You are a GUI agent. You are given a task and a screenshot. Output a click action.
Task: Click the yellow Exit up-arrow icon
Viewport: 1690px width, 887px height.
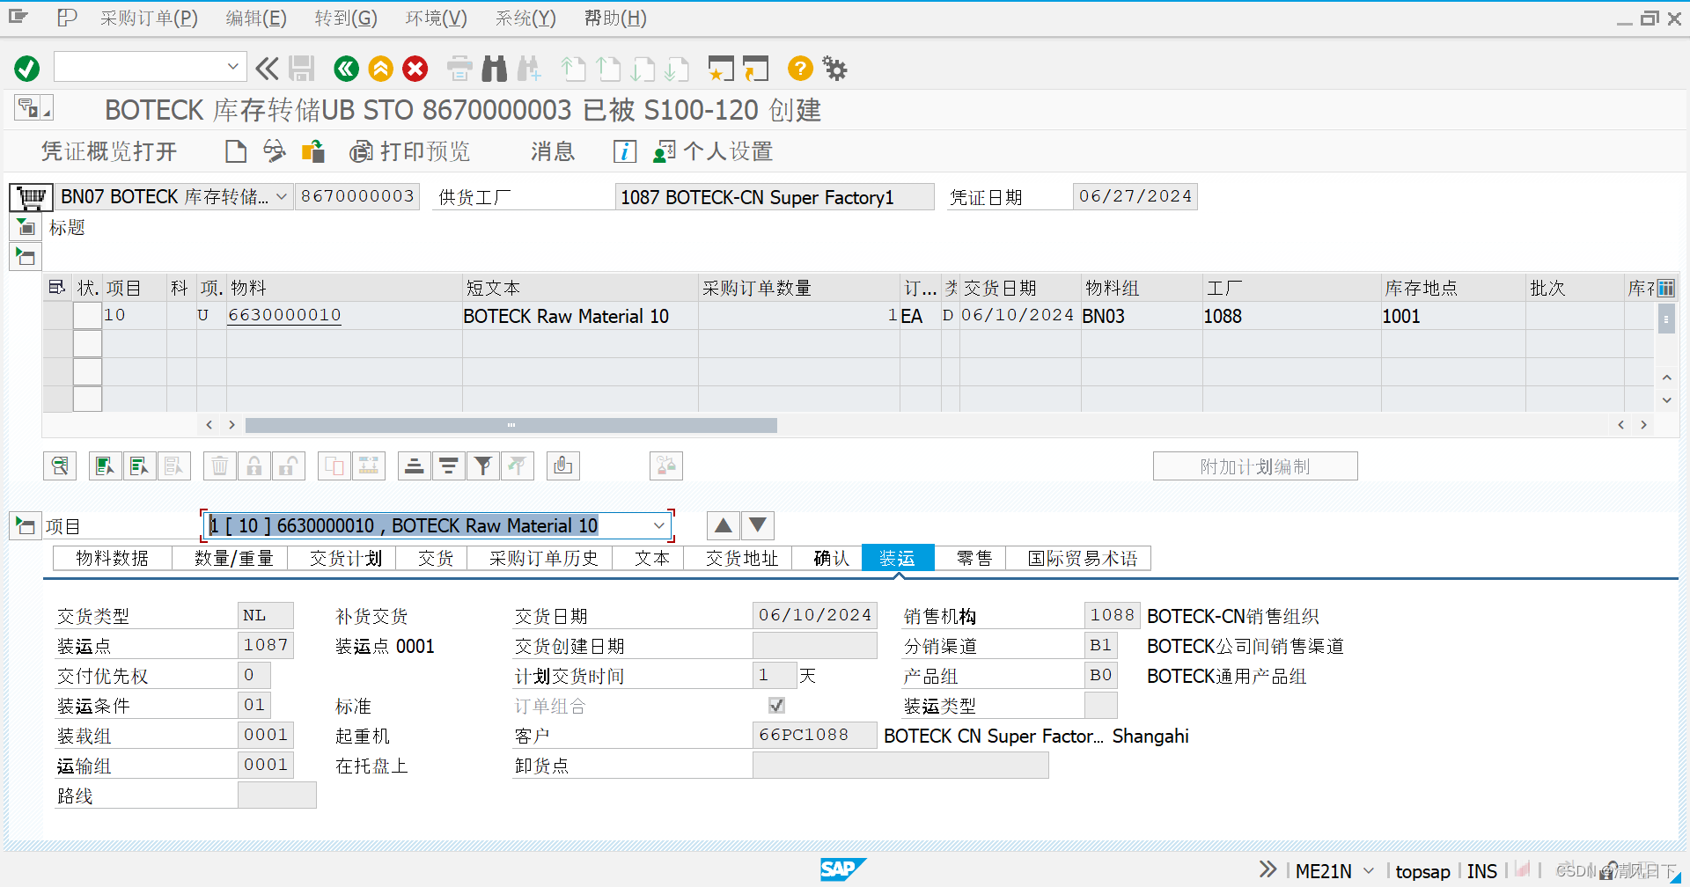(380, 68)
